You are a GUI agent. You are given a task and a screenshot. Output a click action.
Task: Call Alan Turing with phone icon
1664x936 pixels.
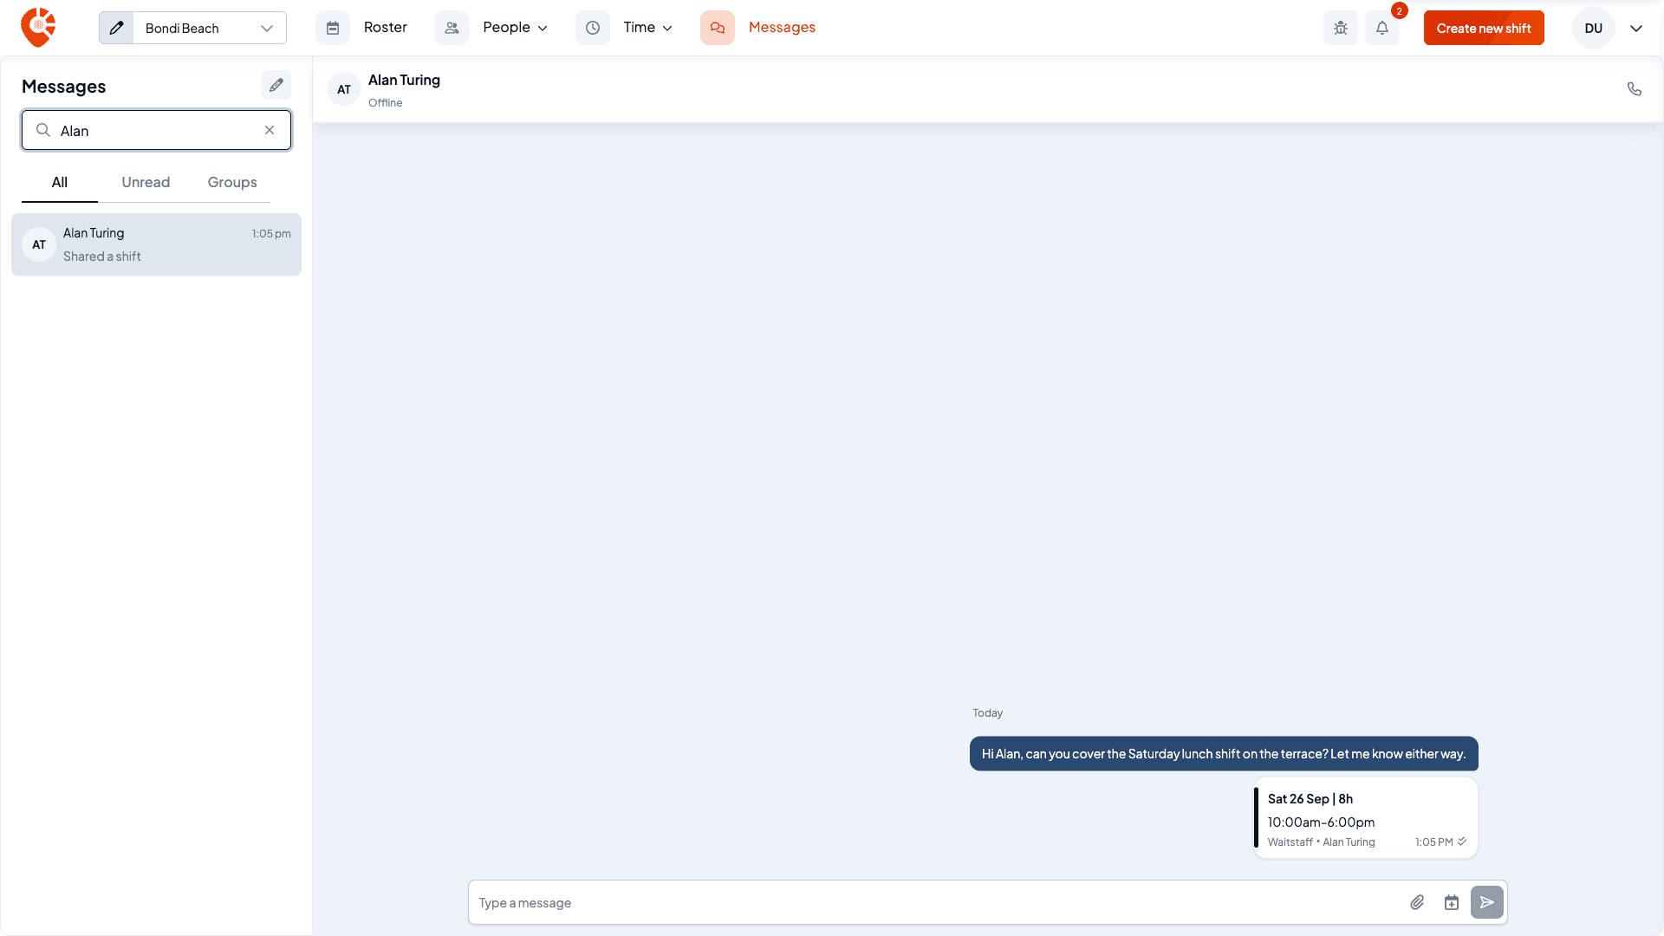point(1635,88)
